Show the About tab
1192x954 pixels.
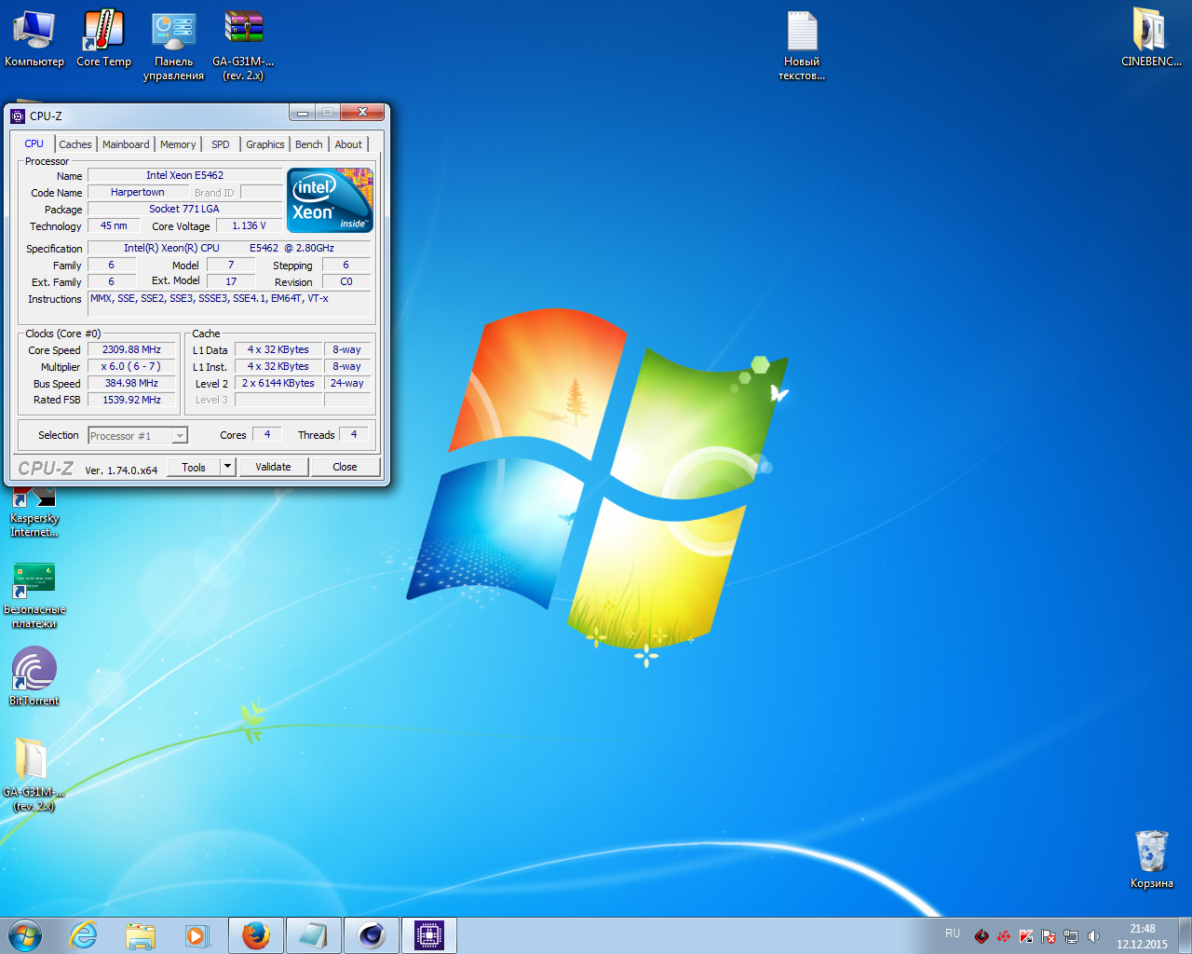(348, 144)
